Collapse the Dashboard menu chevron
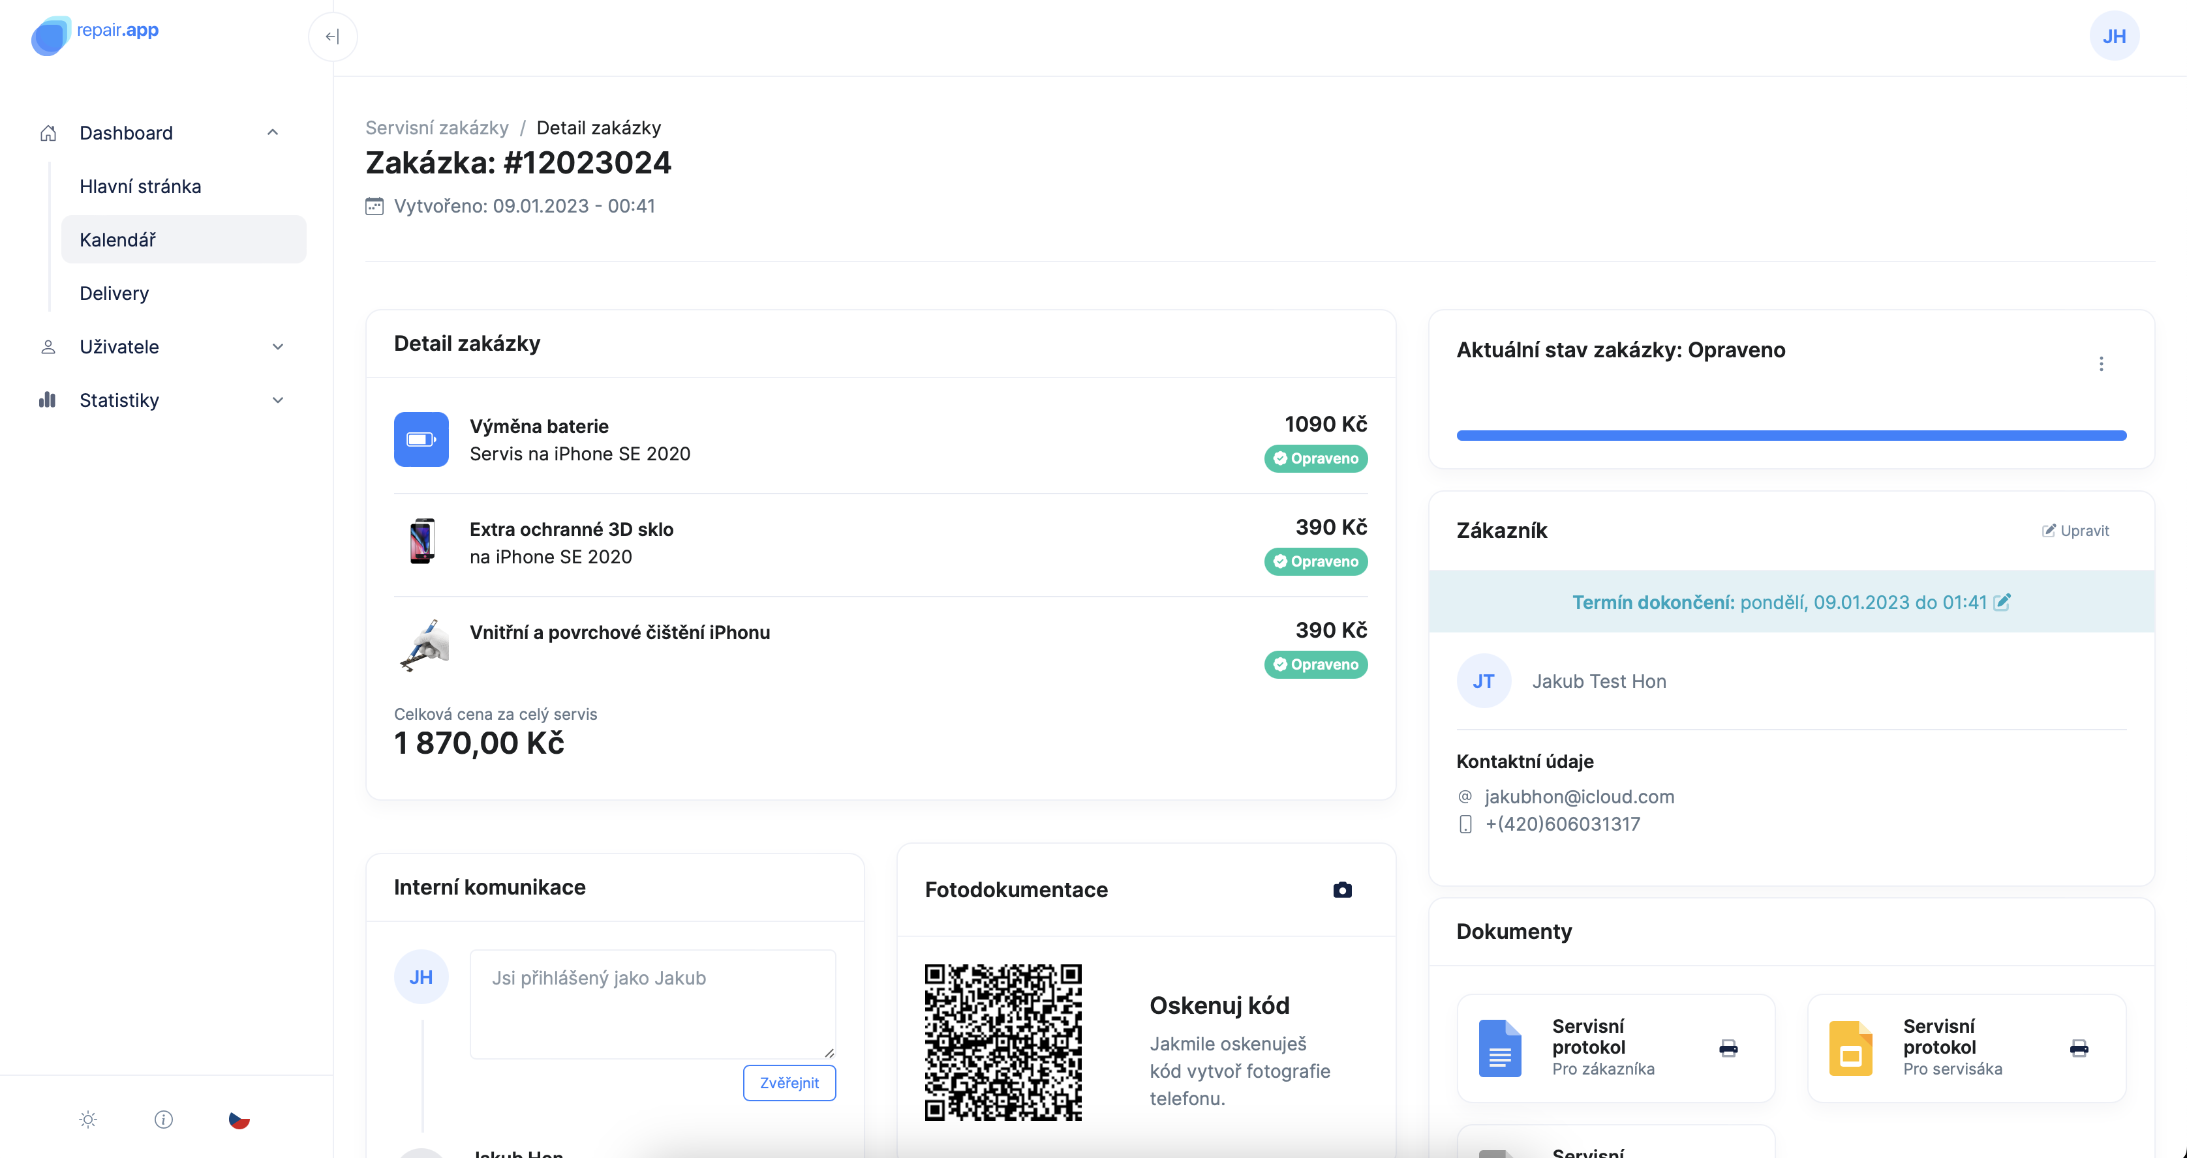 pyautogui.click(x=273, y=132)
